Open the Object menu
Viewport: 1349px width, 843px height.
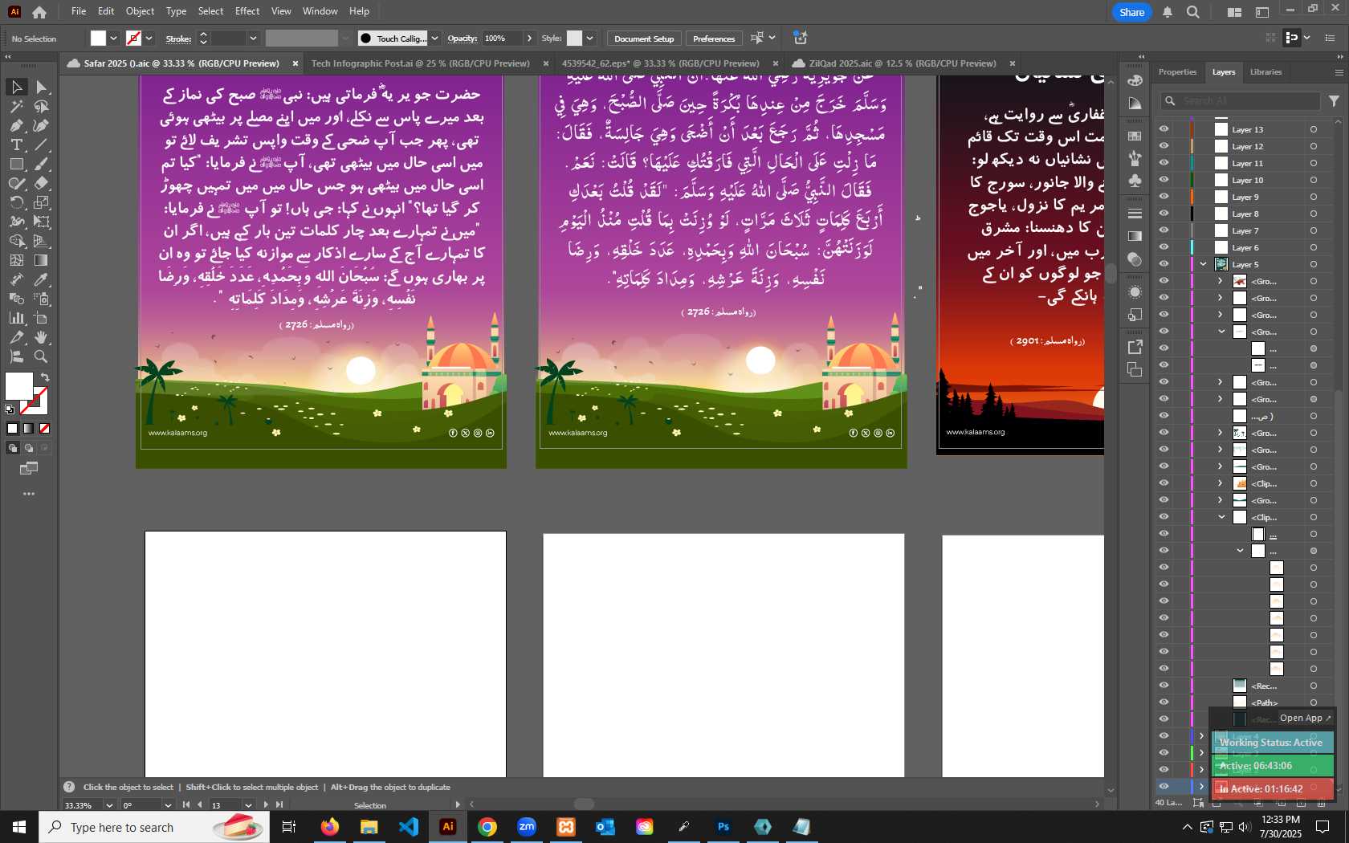[140, 11]
